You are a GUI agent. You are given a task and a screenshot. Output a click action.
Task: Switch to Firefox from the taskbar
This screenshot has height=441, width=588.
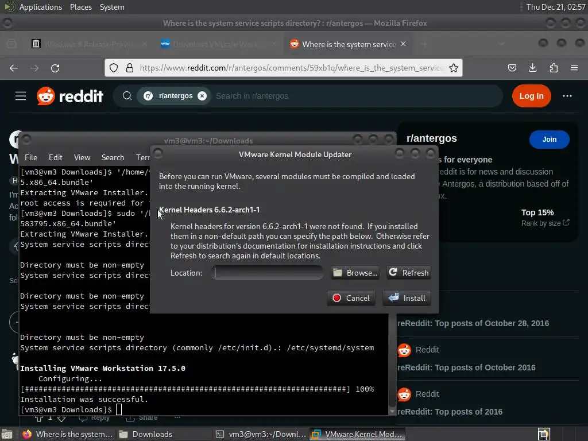coord(68,434)
